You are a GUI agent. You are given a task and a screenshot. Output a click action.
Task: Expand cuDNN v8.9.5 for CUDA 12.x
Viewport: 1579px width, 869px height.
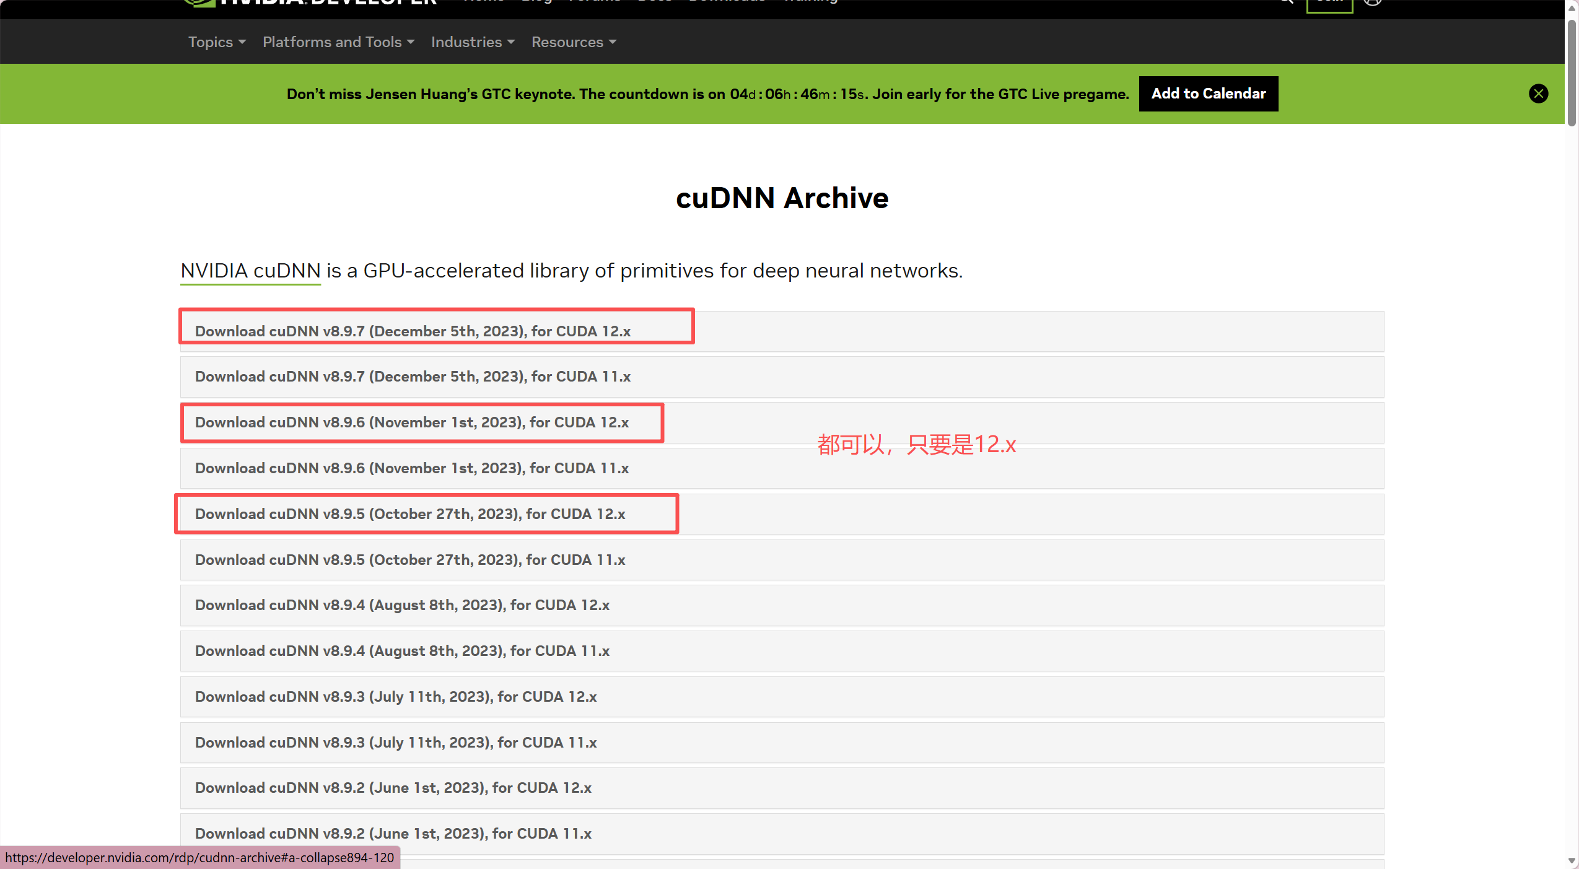tap(410, 514)
